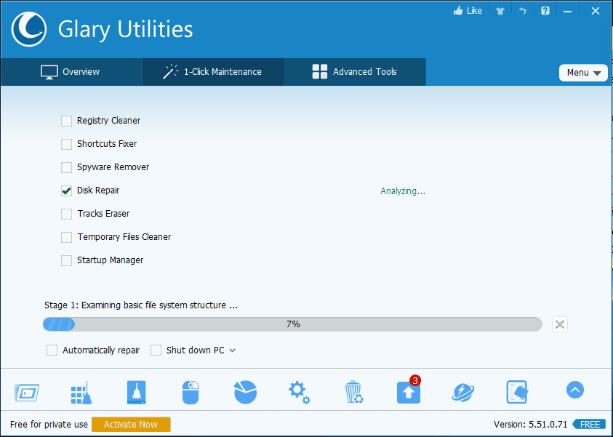Viewport: 613px width, 437px height.
Task: Open the skin shirt icon
Action: tap(500, 11)
